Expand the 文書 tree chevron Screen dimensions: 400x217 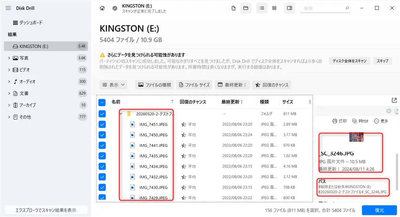[x=9, y=93]
